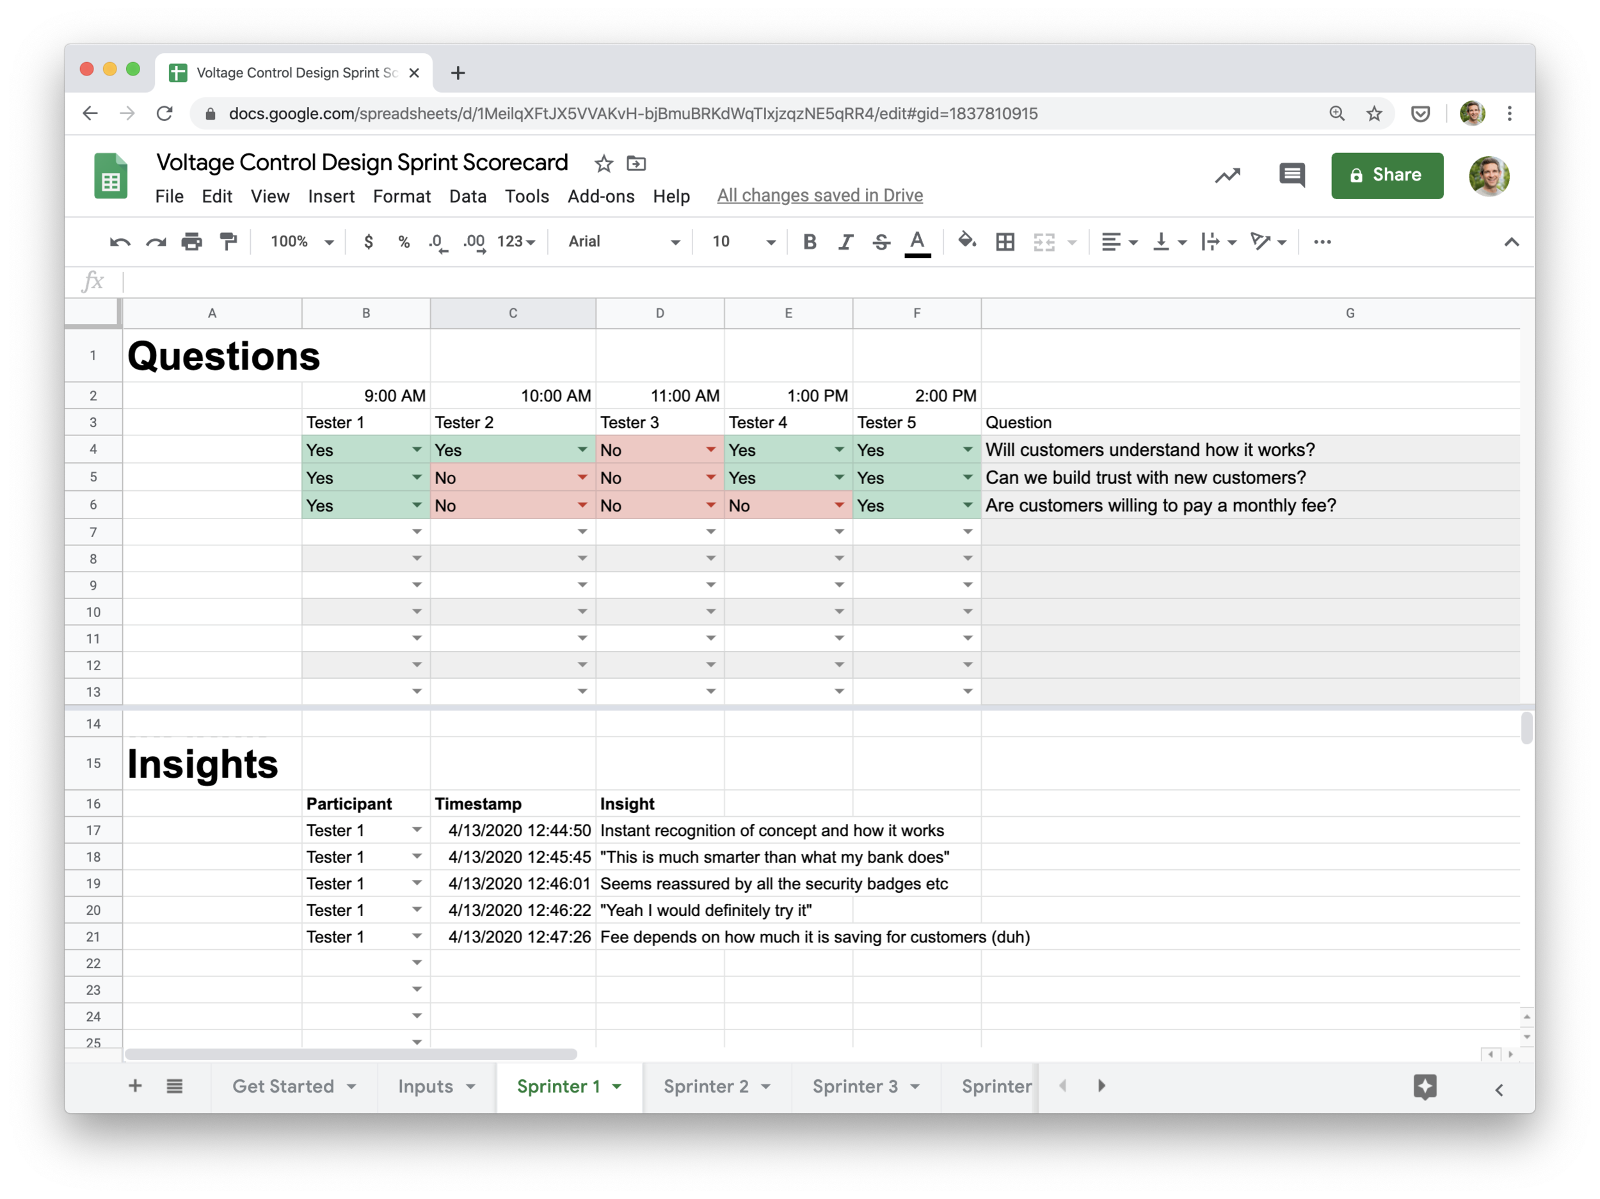1600x1199 pixels.
Task: Toggle italic formatting
Action: (845, 242)
